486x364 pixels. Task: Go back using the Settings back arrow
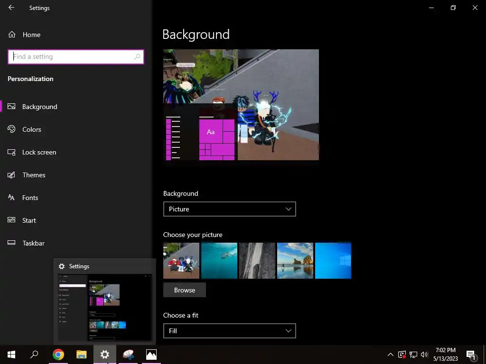pos(11,8)
